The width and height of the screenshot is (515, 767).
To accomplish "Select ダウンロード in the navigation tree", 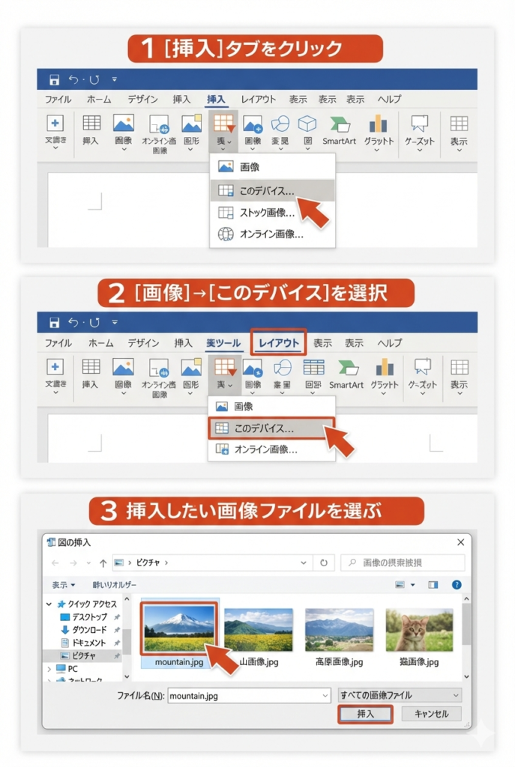I will (88, 630).
